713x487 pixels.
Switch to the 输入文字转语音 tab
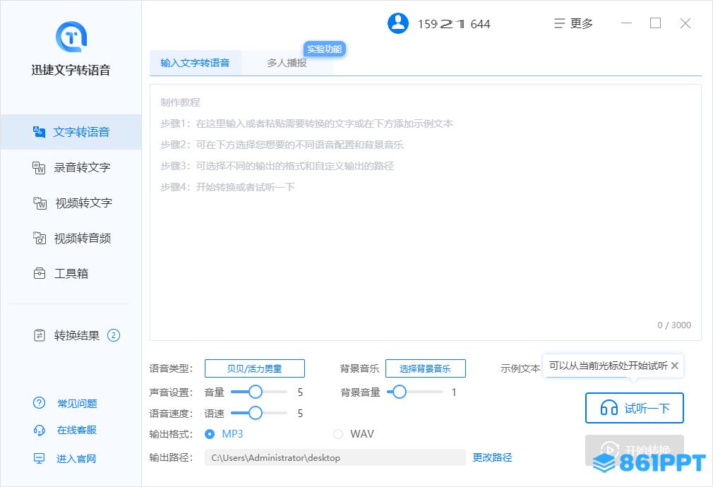195,63
